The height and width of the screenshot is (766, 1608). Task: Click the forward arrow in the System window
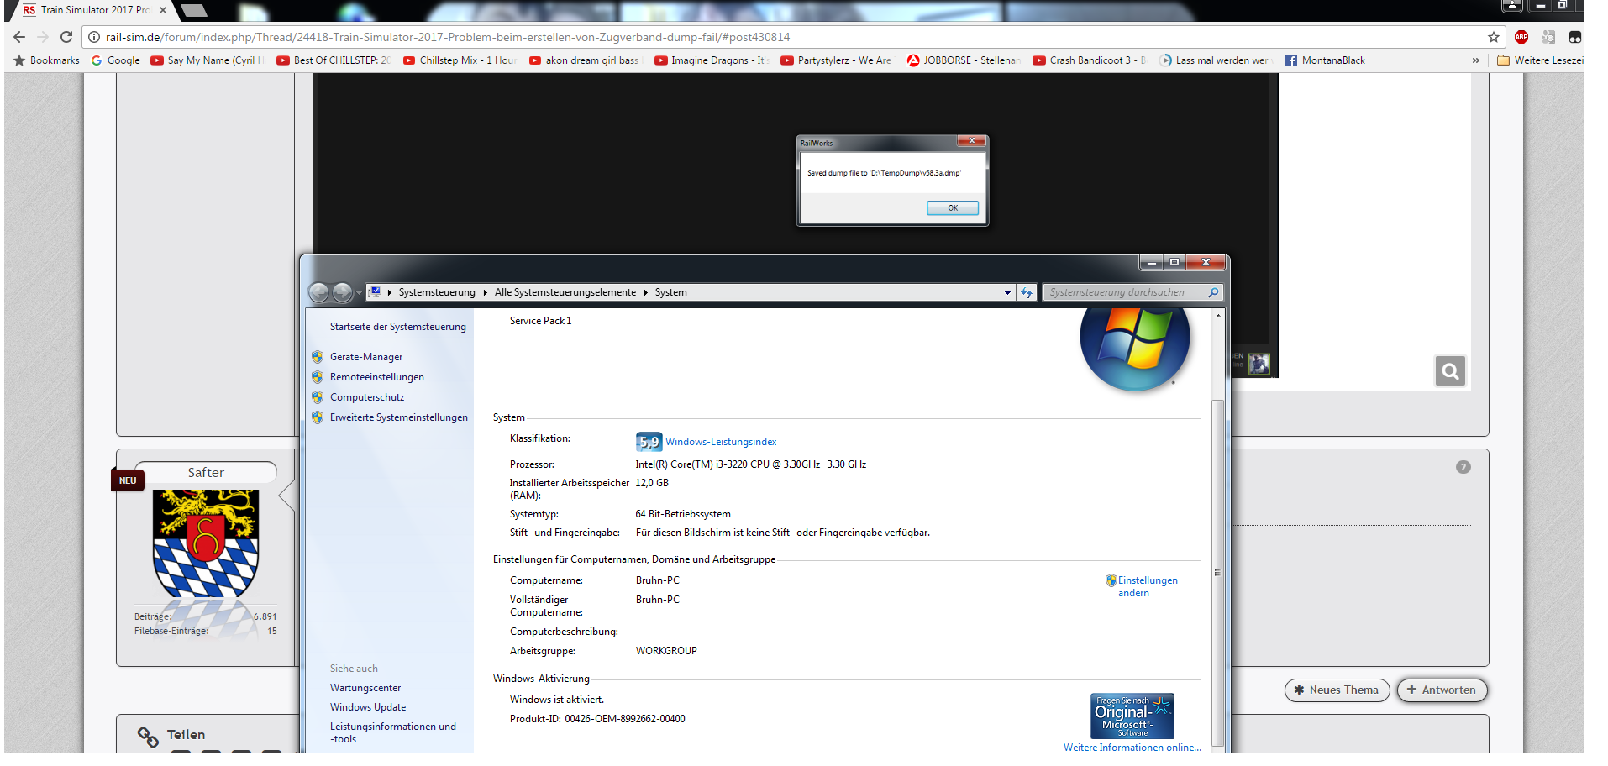click(342, 292)
